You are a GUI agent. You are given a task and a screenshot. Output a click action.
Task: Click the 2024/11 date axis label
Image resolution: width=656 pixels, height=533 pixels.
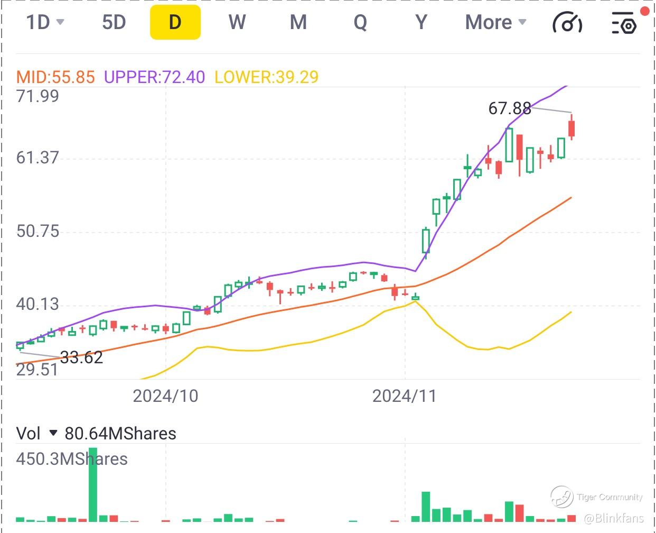(x=405, y=396)
